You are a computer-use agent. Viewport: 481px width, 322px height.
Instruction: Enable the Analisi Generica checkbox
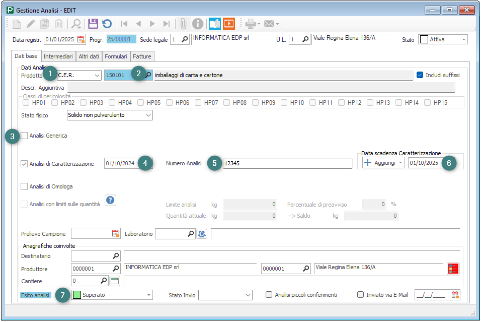coord(24,136)
